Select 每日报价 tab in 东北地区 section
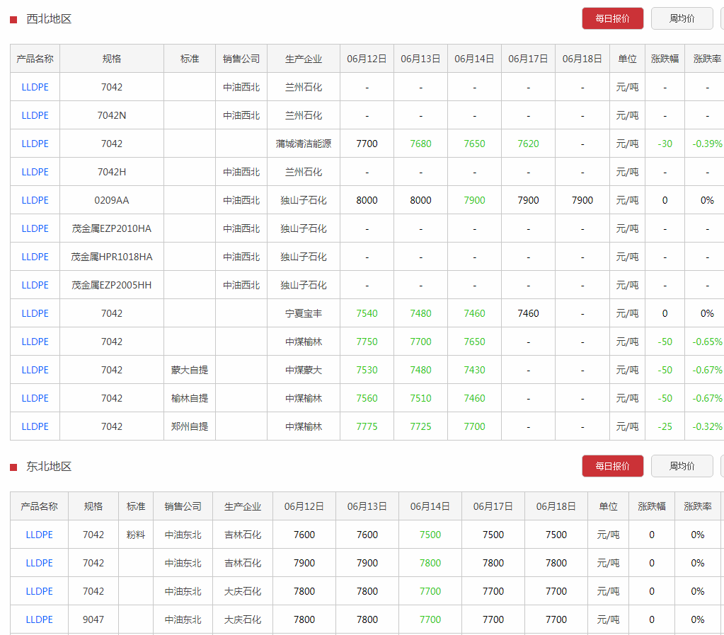 click(612, 466)
